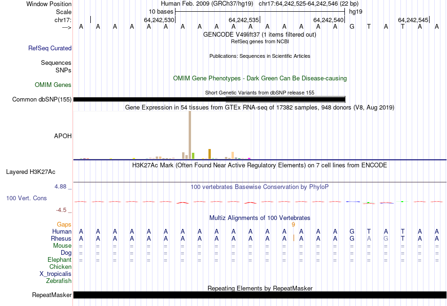Select the Dog species label
Screen dimensions: 447x306
[x=66, y=253]
